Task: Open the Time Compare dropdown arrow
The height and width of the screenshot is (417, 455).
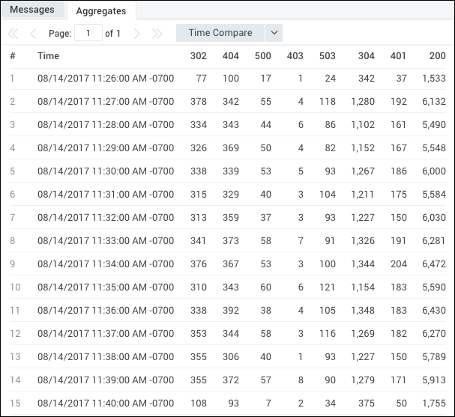Action: tap(274, 33)
